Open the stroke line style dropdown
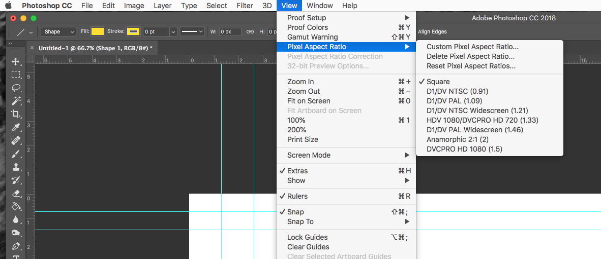The width and height of the screenshot is (601, 259). [x=192, y=32]
